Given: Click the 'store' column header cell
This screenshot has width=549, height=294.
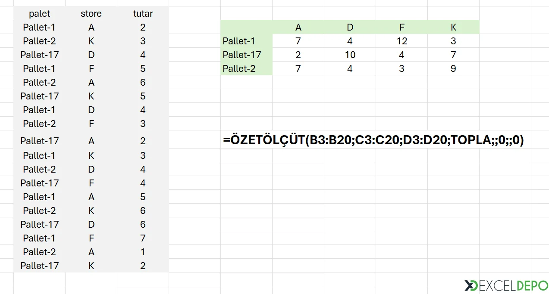Looking at the screenshot, I should tap(91, 13).
